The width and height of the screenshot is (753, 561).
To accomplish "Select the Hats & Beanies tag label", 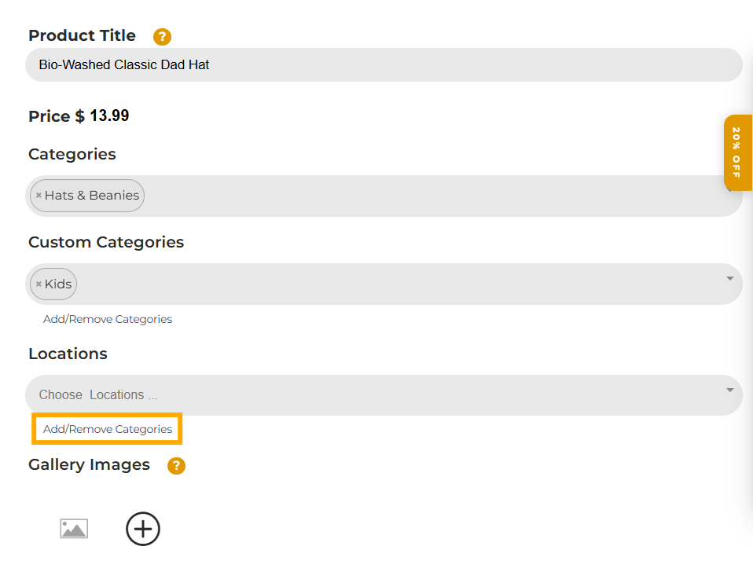I will [x=92, y=196].
